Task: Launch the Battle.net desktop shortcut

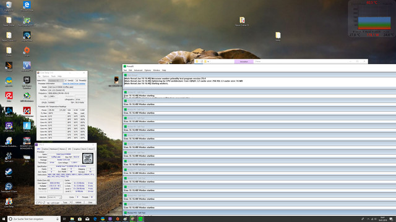Action: coord(9,112)
